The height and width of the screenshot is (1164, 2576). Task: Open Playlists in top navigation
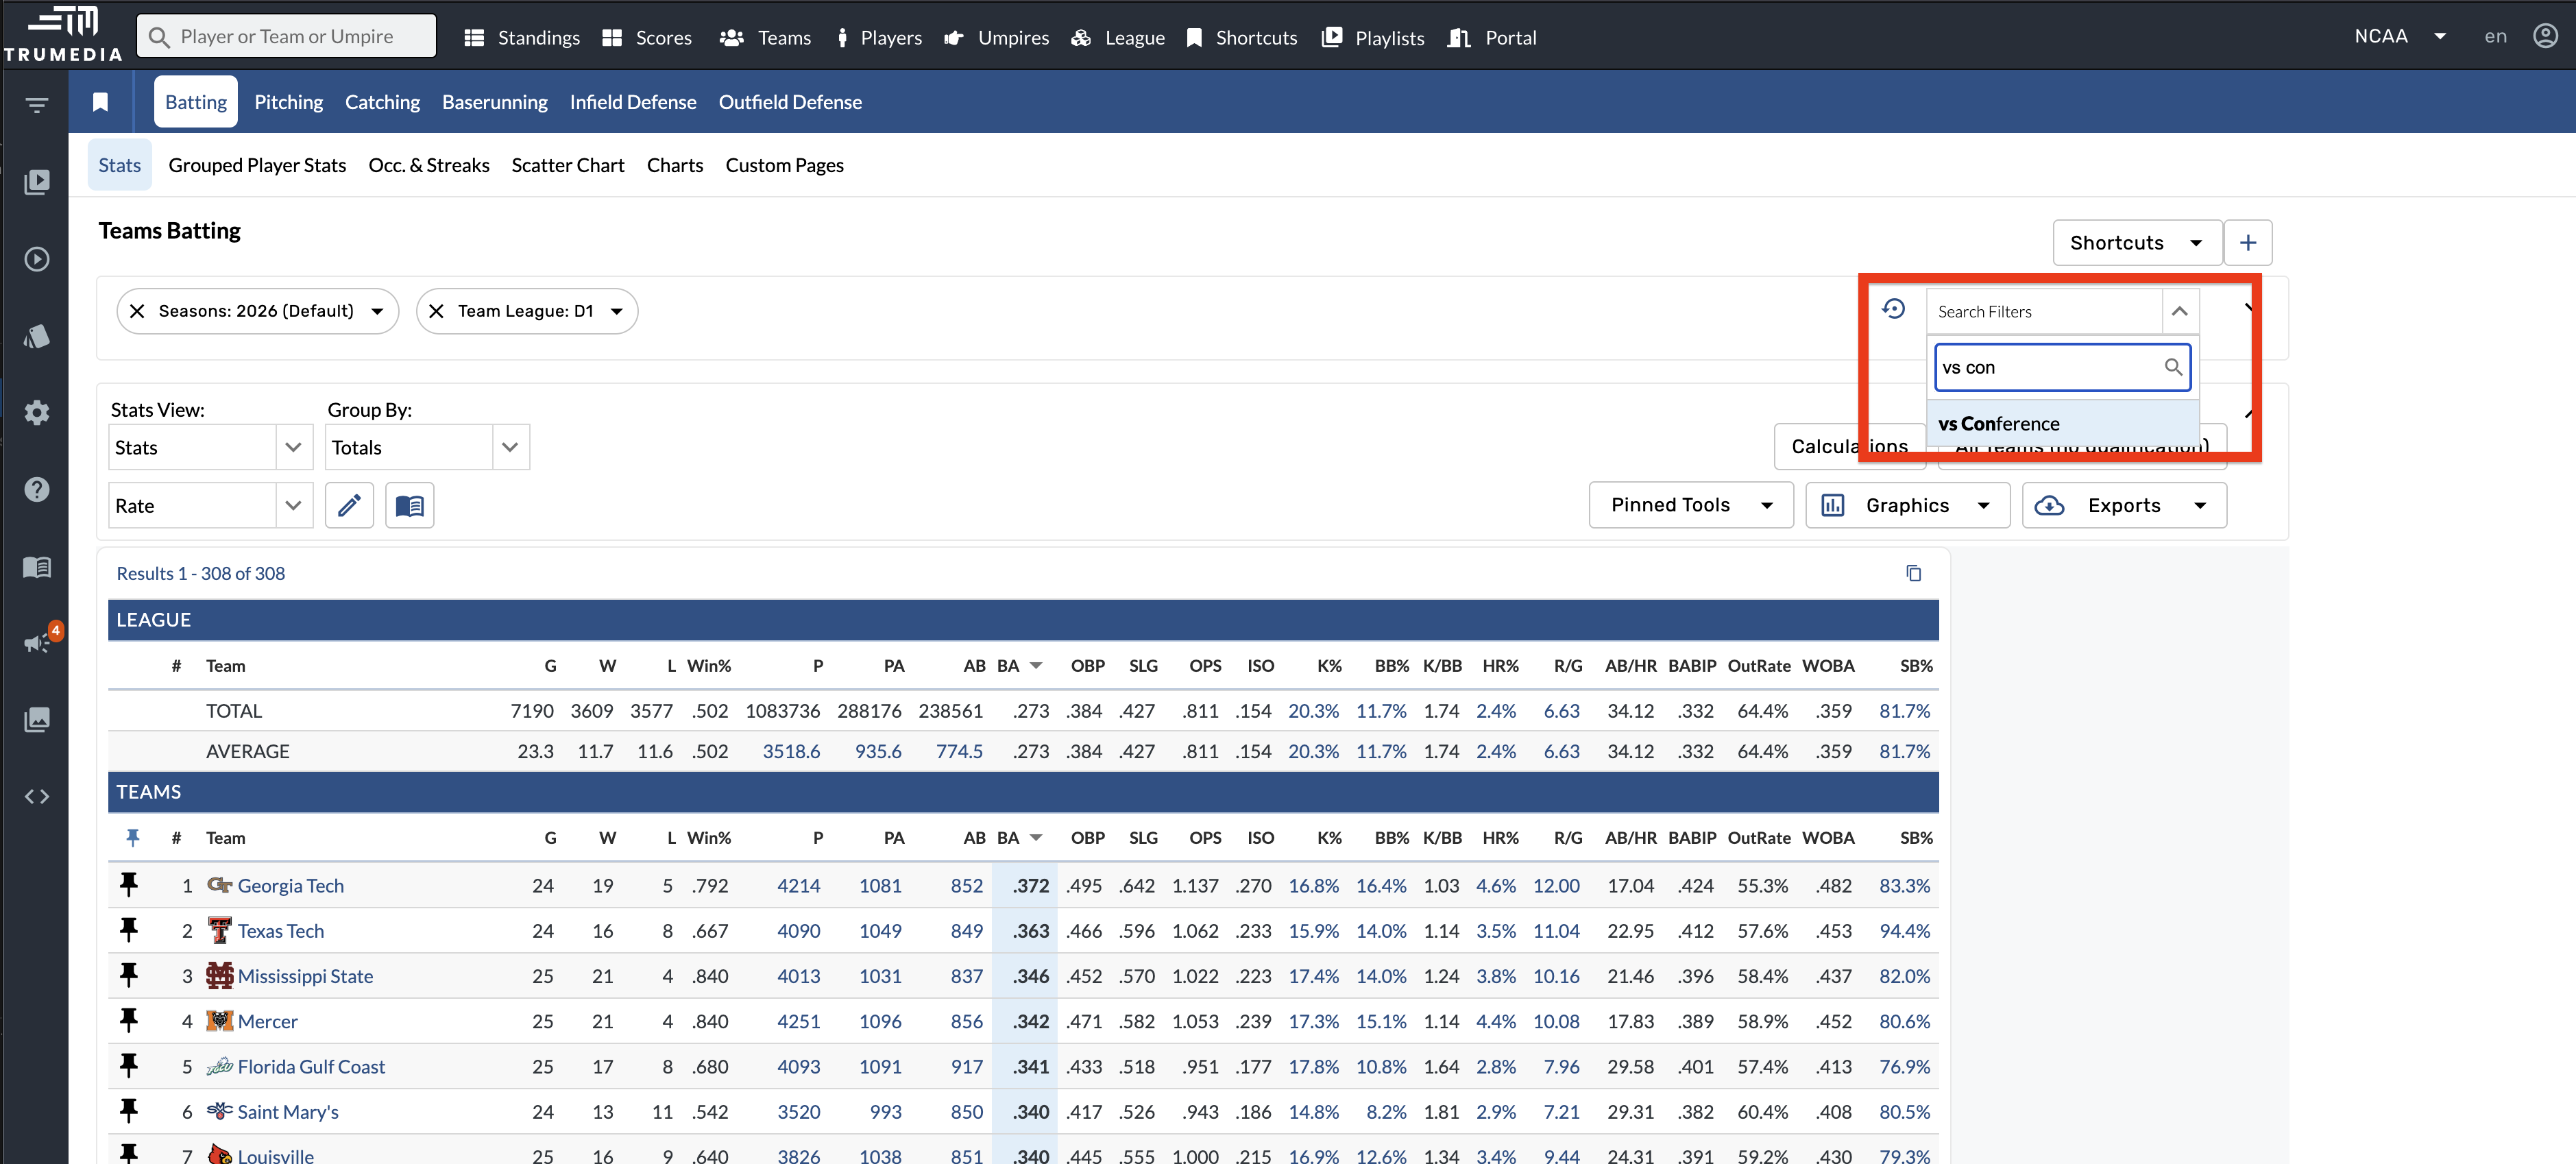tap(1373, 38)
